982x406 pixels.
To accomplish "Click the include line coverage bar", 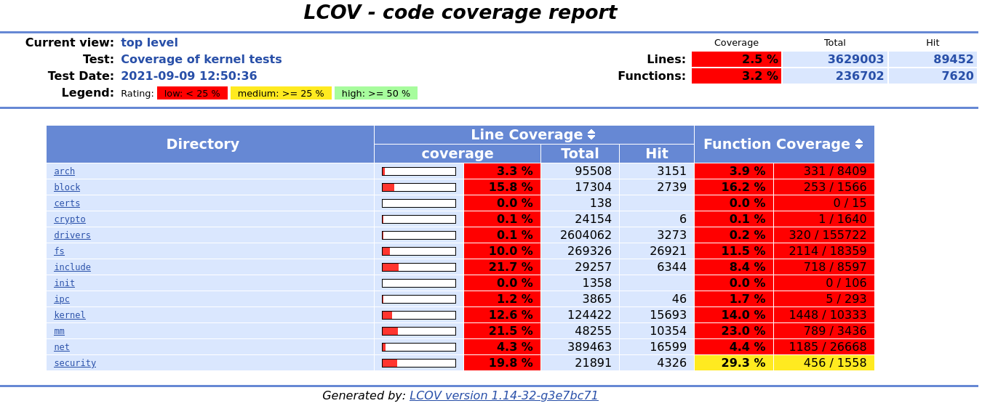I will tap(419, 267).
